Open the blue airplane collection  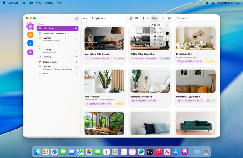coord(30,43)
